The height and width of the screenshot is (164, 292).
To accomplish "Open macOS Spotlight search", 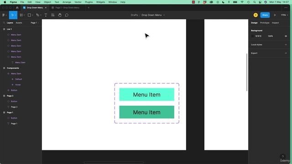I will point(255,2).
